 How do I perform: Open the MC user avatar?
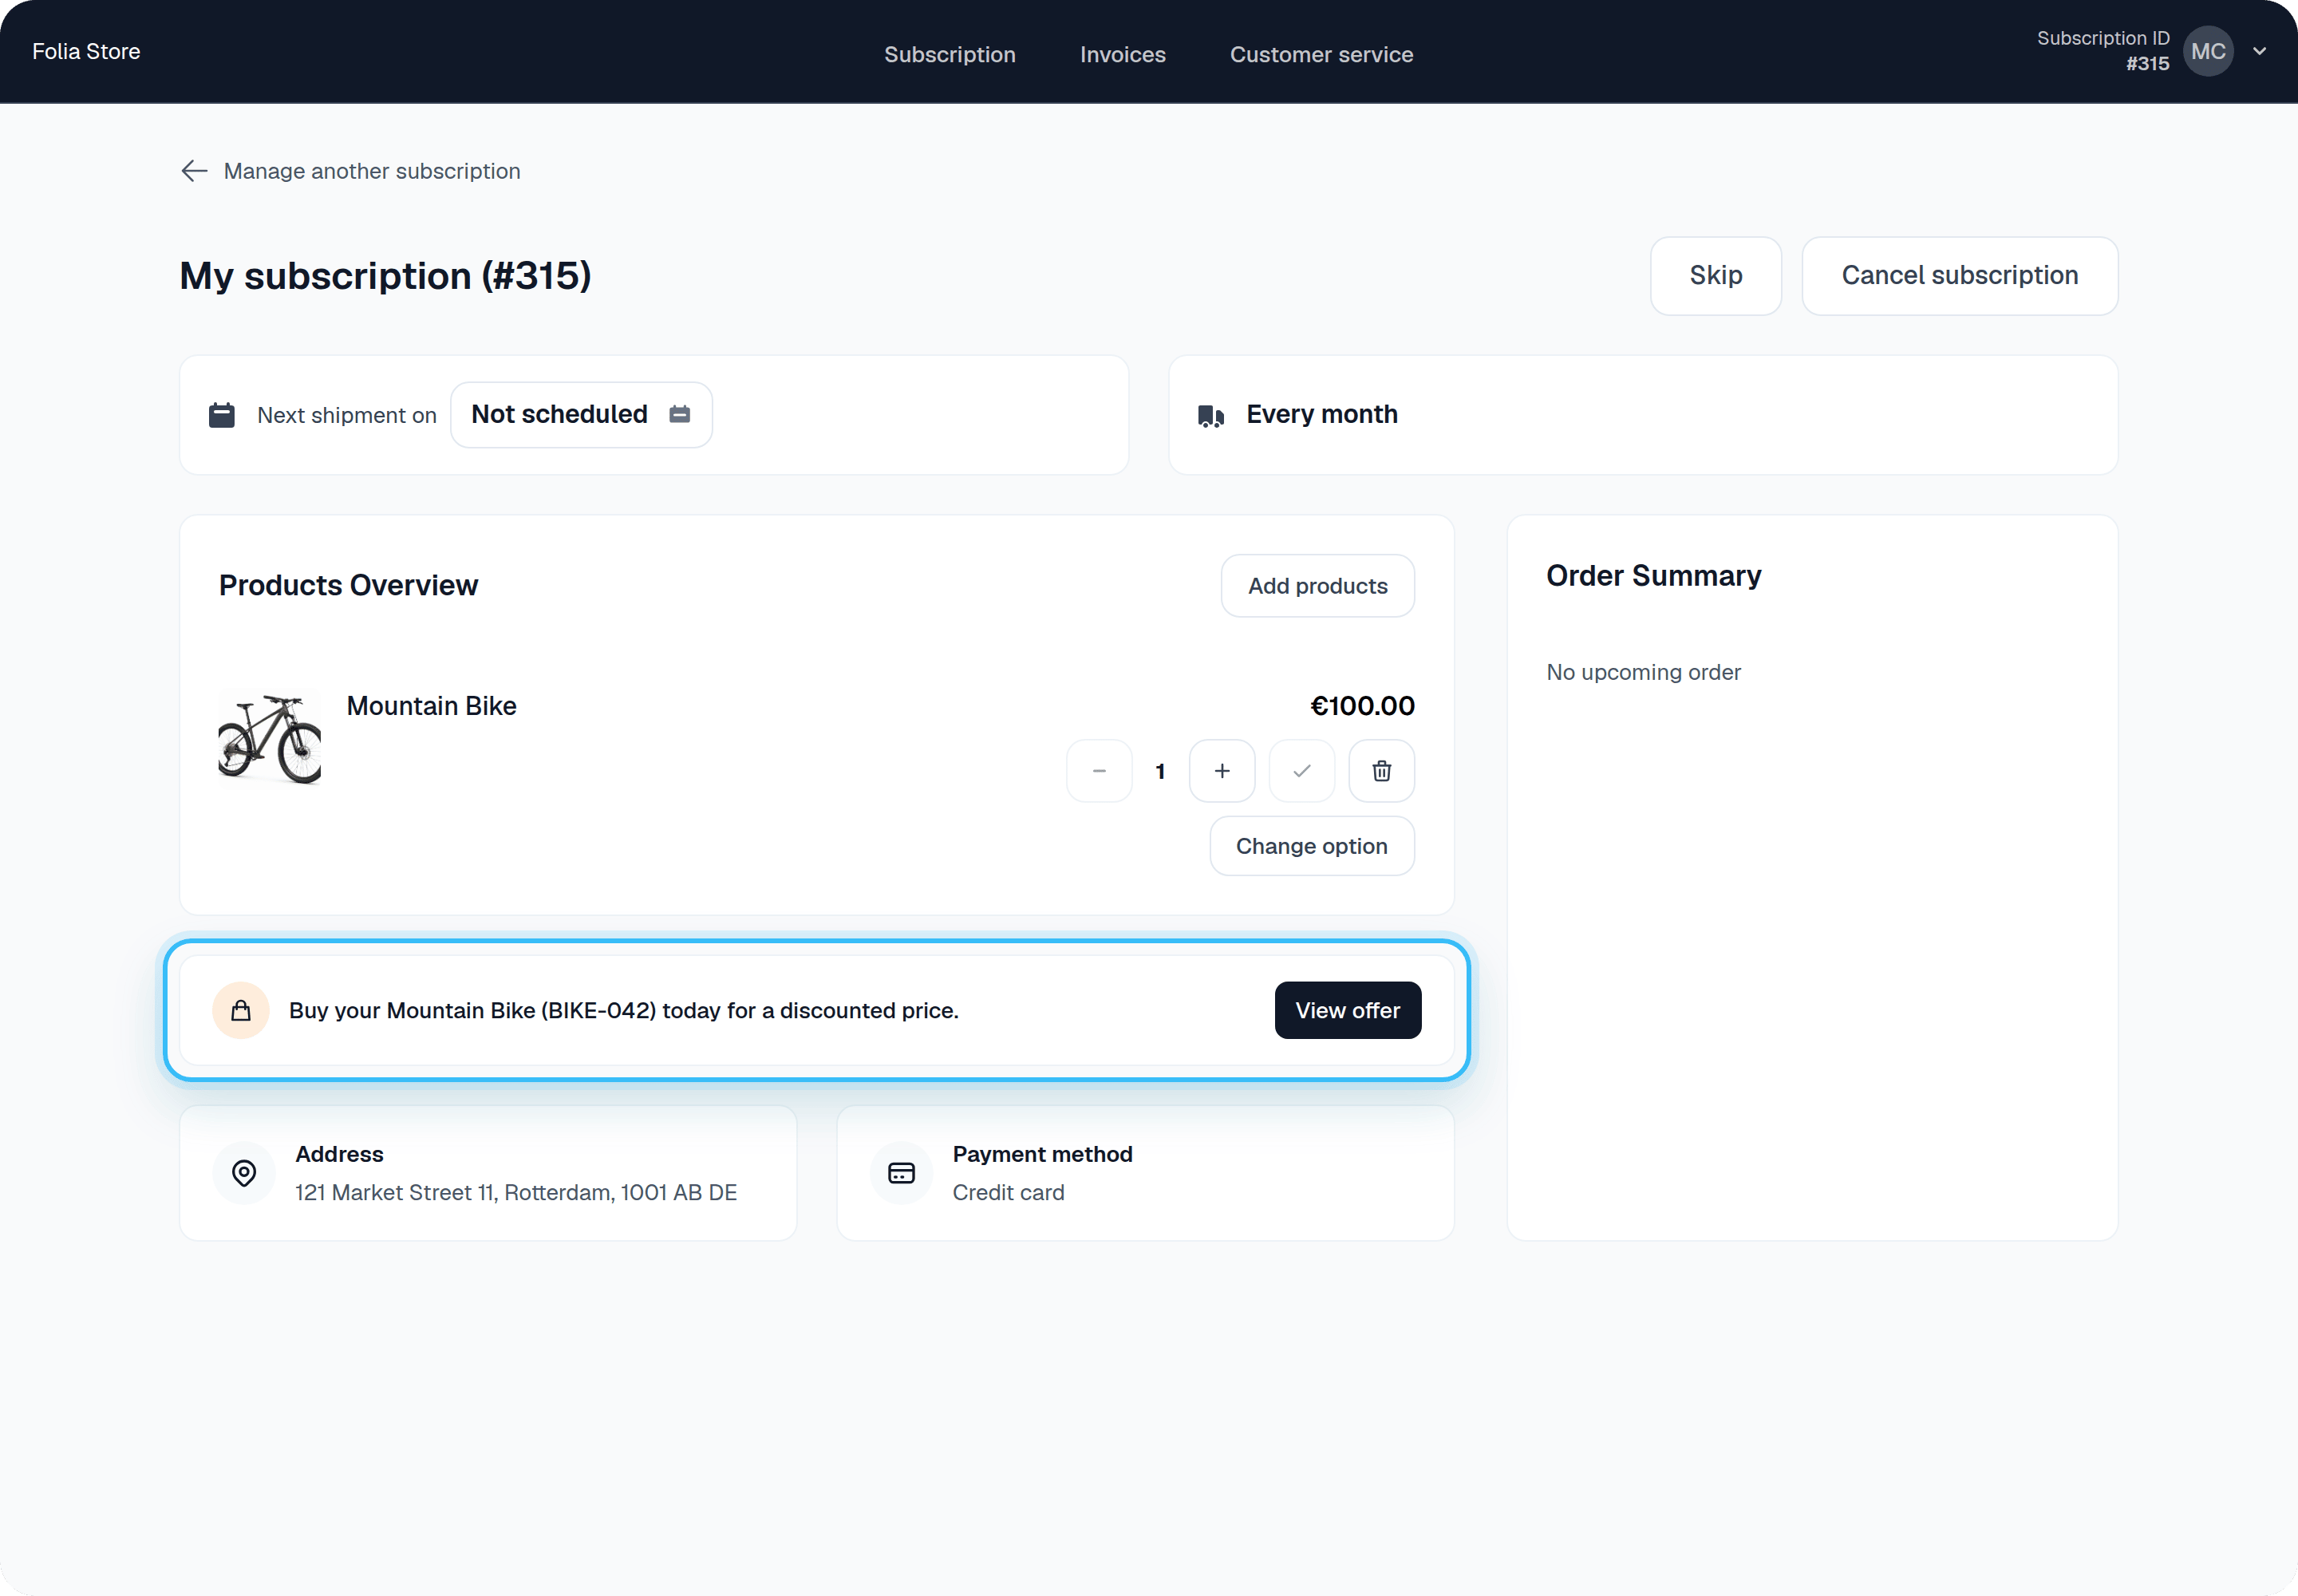(x=2208, y=51)
